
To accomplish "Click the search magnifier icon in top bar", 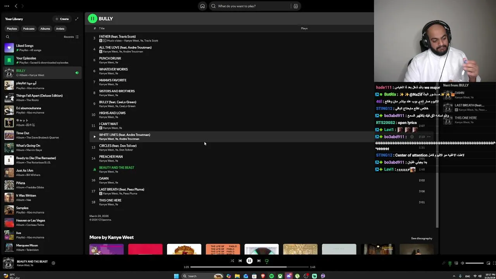I will (214, 6).
